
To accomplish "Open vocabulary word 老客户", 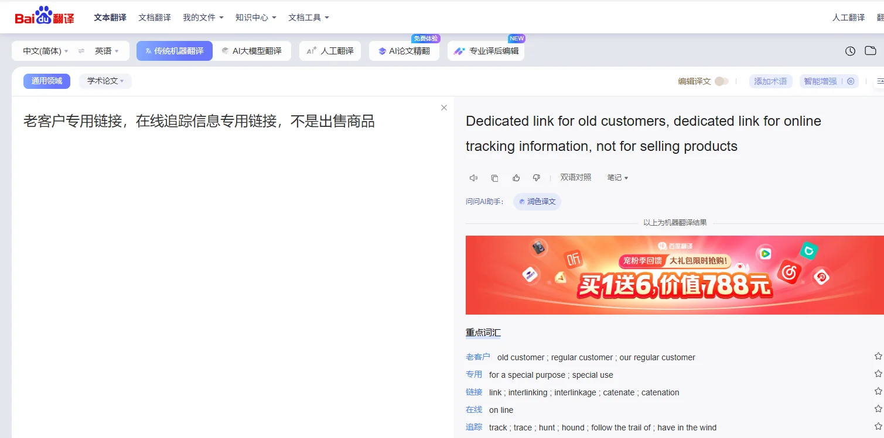I will click(x=478, y=357).
